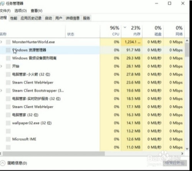The image size is (192, 171).
Task: Click the vertical scrollbar up arrow
Action: click(187, 41)
